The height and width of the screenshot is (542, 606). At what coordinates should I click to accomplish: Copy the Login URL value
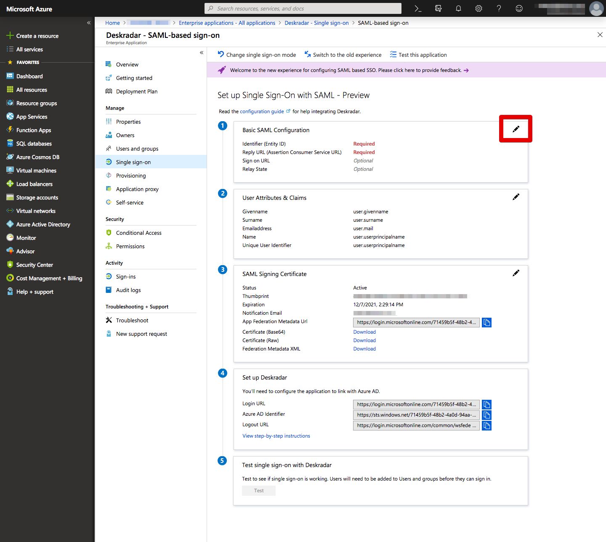(x=486, y=404)
